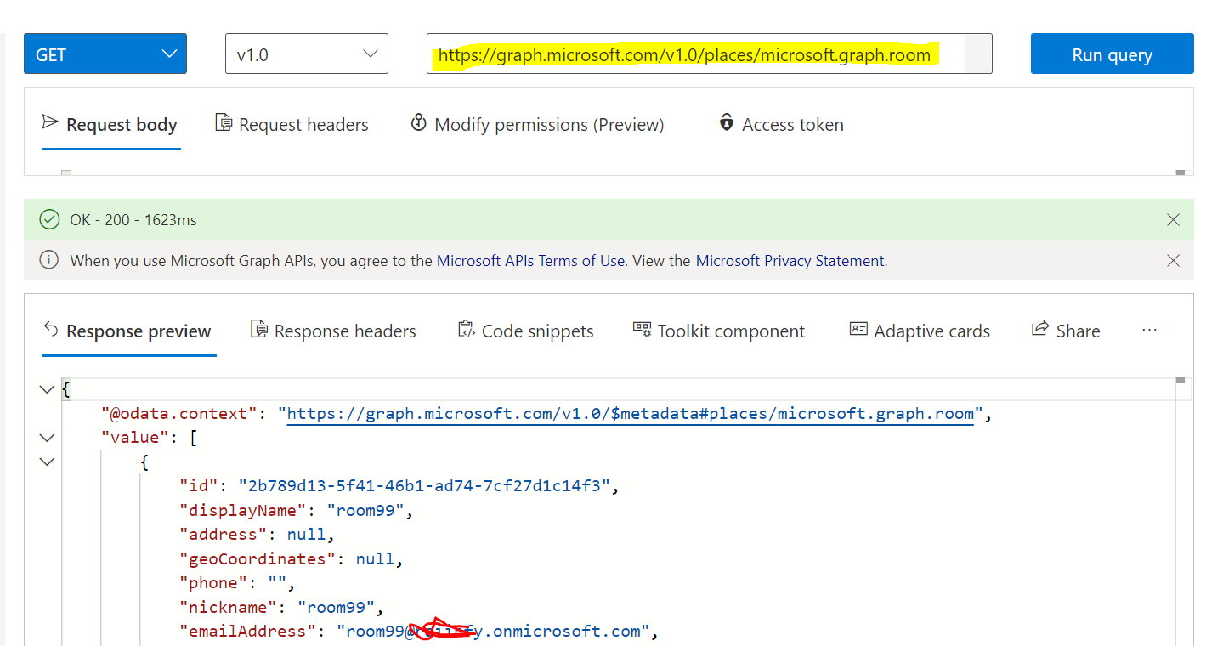Click the query URL input field
Image resolution: width=1206 pixels, height=646 pixels.
[x=709, y=54]
